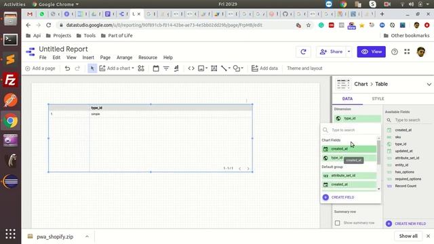Image resolution: width=434 pixels, height=244 pixels.
Task: Expand the Chart > Table type chevron
Action: coord(429,84)
